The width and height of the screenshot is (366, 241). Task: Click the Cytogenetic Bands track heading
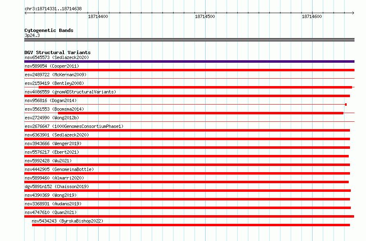[49, 30]
